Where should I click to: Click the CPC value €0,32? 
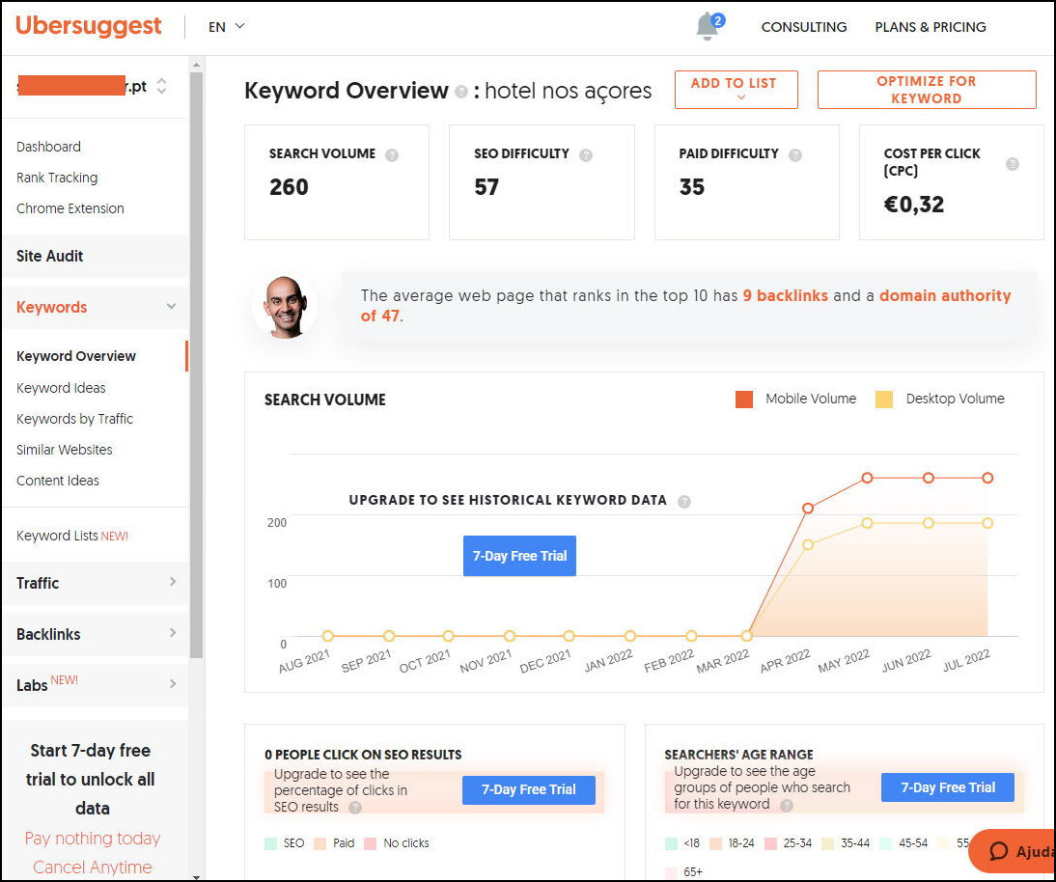tap(914, 204)
